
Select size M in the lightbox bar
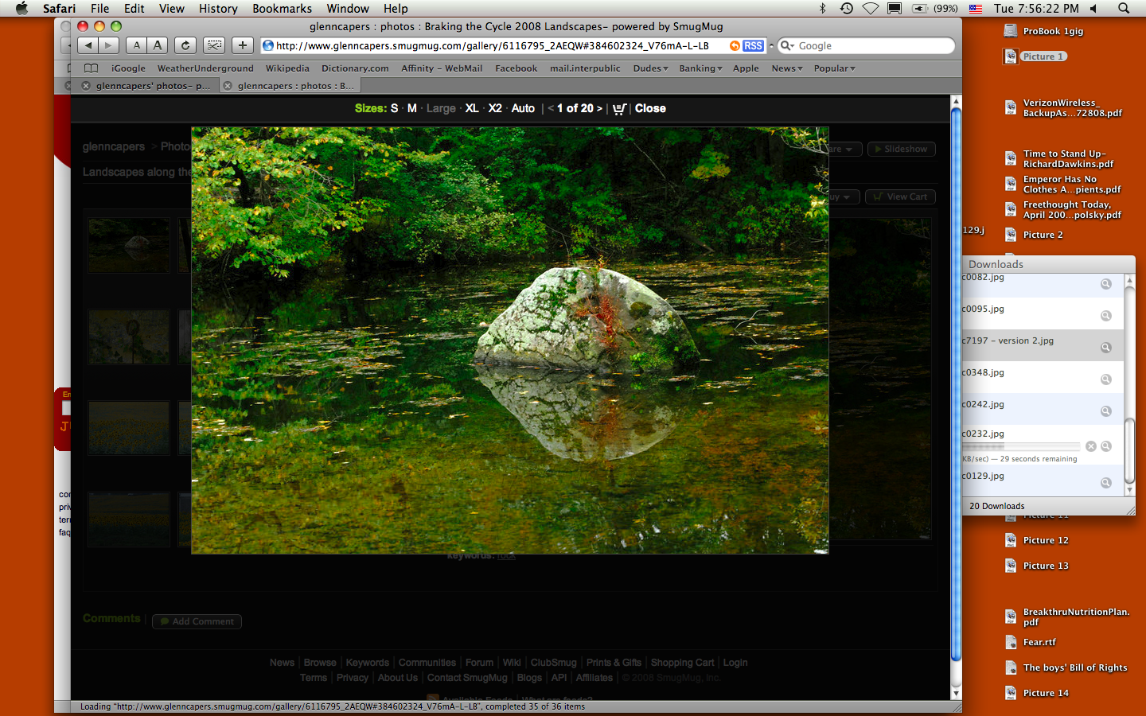coord(412,109)
